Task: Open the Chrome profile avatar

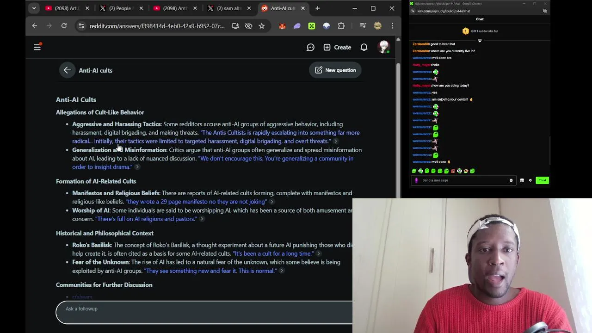Action: [x=378, y=26]
